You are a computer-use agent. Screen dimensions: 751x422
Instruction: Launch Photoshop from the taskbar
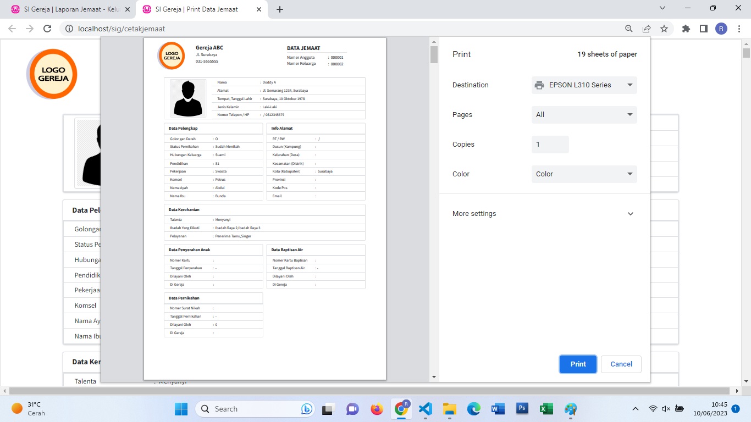[522, 409]
